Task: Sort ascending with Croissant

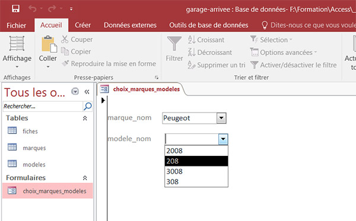Action: tap(206, 40)
